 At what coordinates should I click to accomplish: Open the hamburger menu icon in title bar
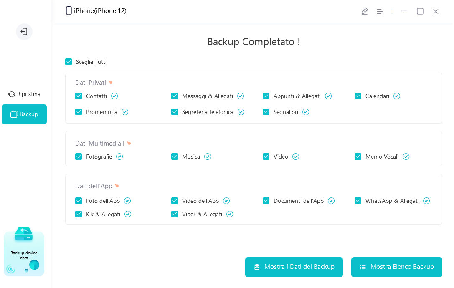tap(380, 11)
